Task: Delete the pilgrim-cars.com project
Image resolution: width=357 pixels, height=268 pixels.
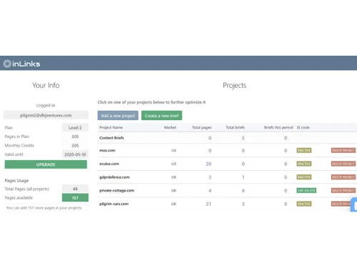Action: click(x=341, y=204)
